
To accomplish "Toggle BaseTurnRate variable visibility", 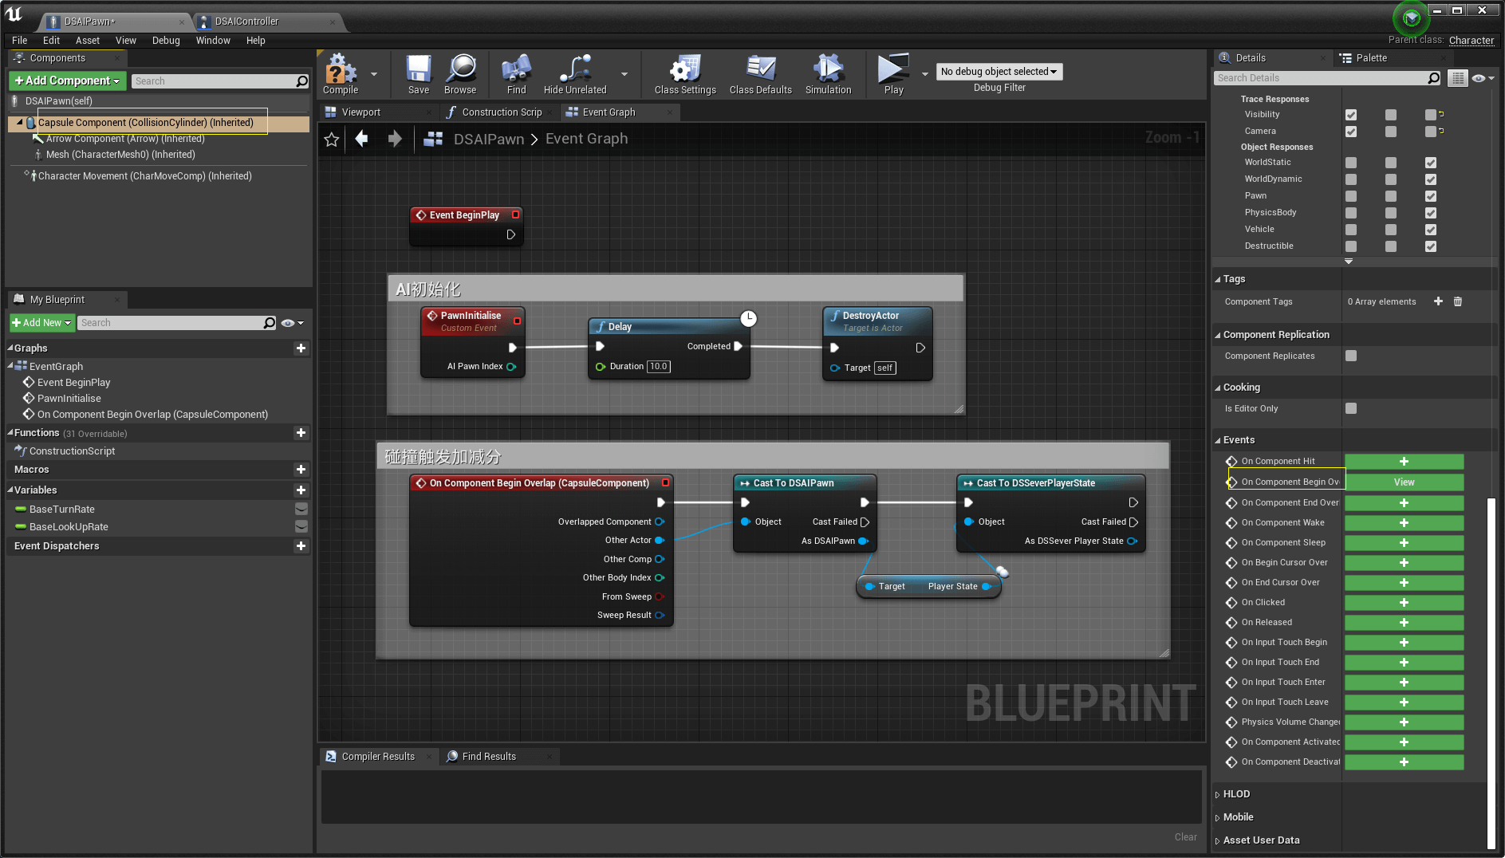I will coord(301,509).
